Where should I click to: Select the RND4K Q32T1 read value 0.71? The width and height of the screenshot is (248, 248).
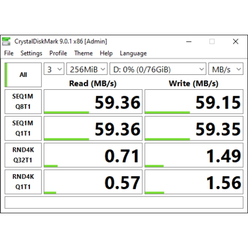point(93,155)
